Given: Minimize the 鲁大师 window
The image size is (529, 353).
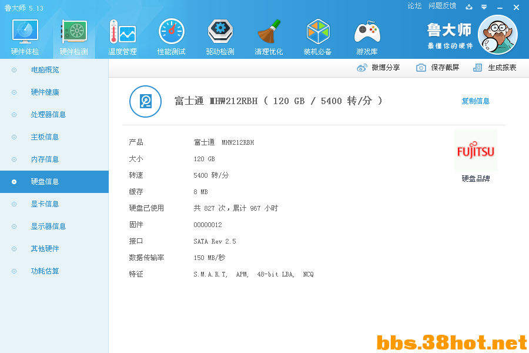Looking at the screenshot, I should (500, 7).
